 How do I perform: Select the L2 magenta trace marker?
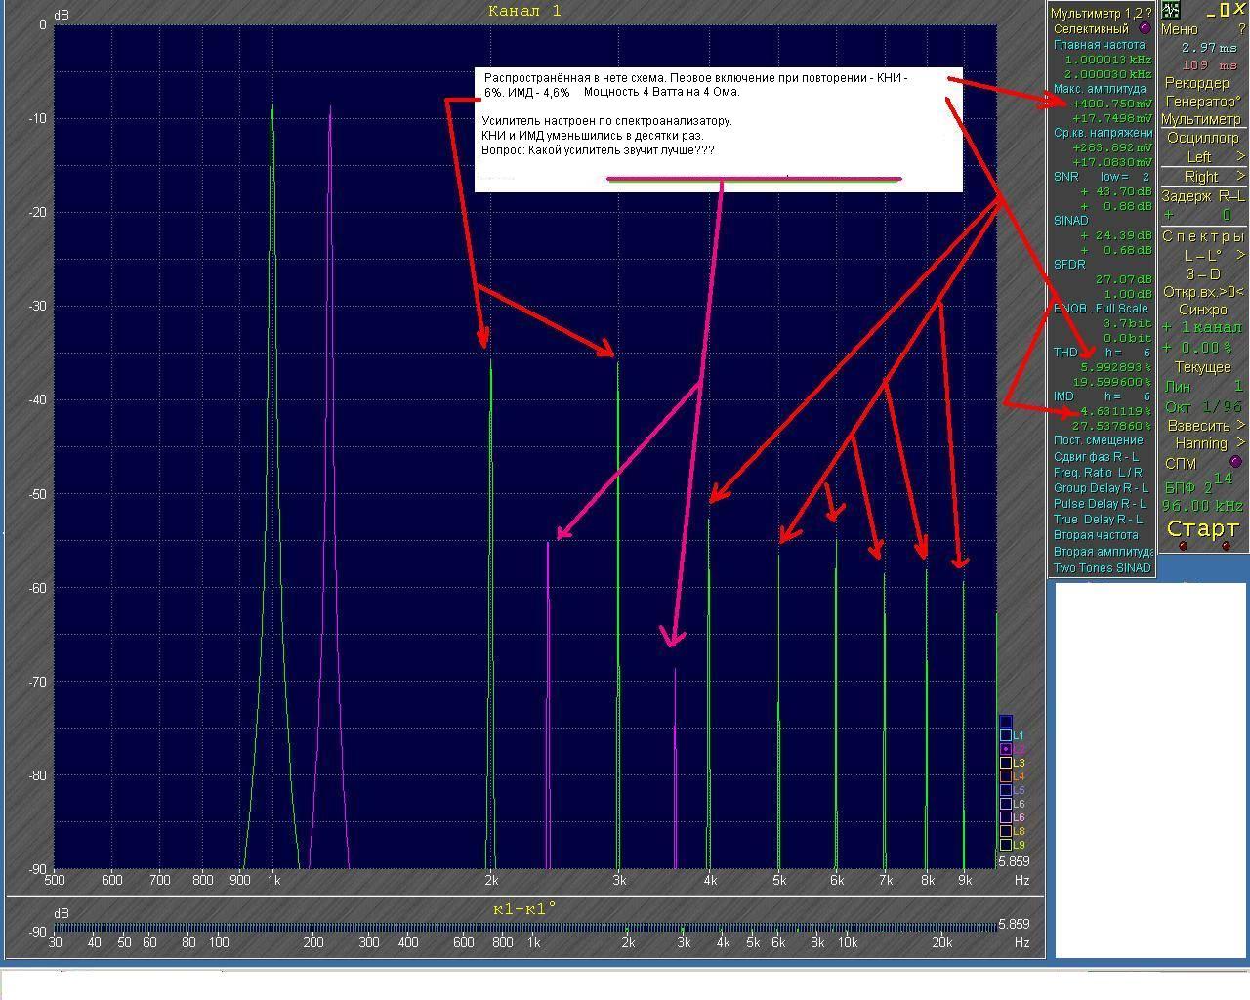[x=1006, y=749]
